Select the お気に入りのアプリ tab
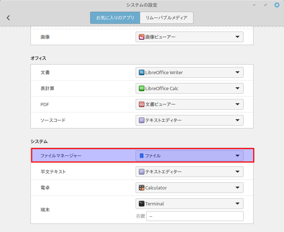 point(115,18)
